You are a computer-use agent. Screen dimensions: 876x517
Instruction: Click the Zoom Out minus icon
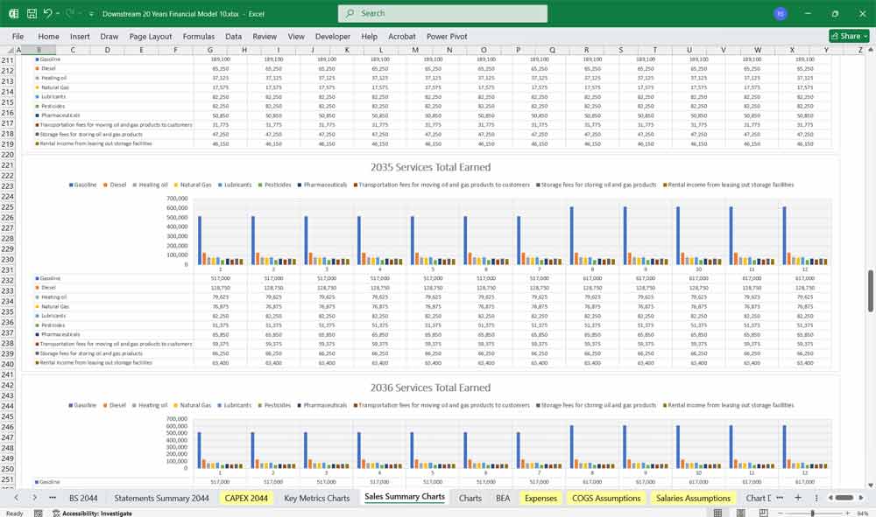[x=781, y=513]
